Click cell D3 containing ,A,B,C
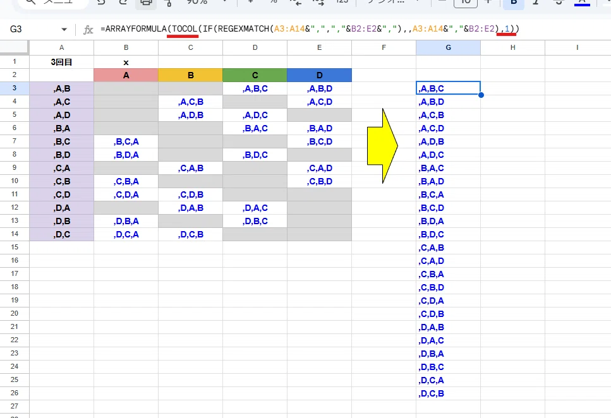The width and height of the screenshot is (611, 418). [255, 88]
